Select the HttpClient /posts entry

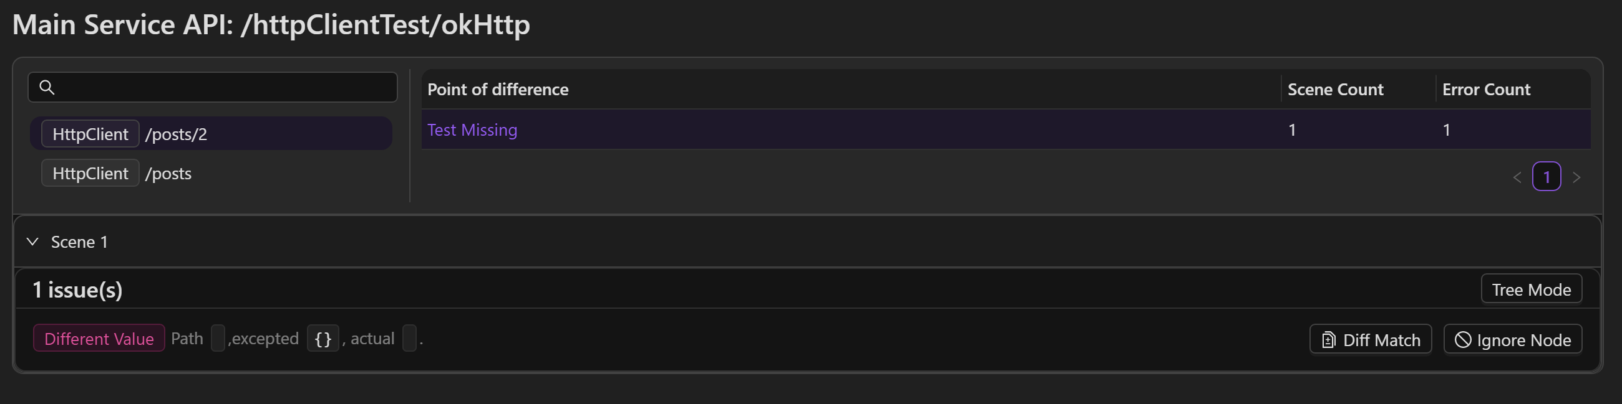211,173
